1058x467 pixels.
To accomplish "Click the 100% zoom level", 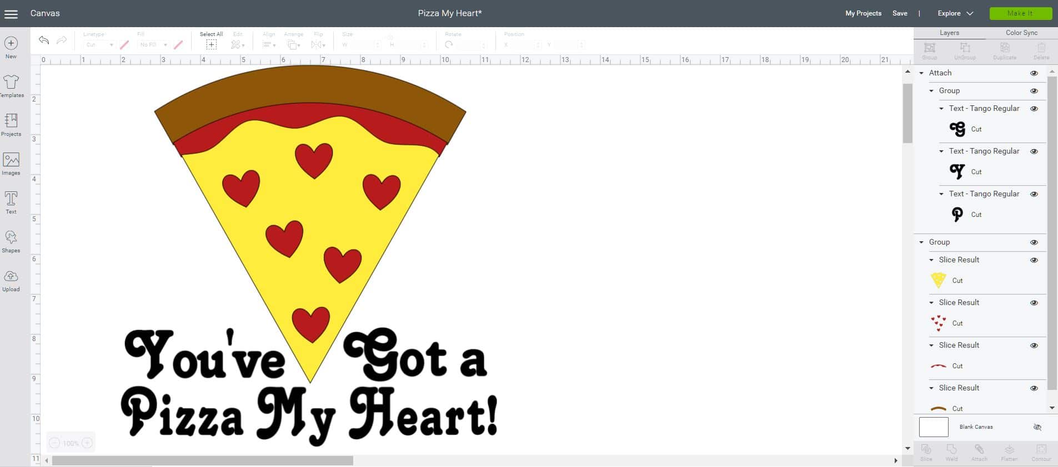I will click(71, 444).
